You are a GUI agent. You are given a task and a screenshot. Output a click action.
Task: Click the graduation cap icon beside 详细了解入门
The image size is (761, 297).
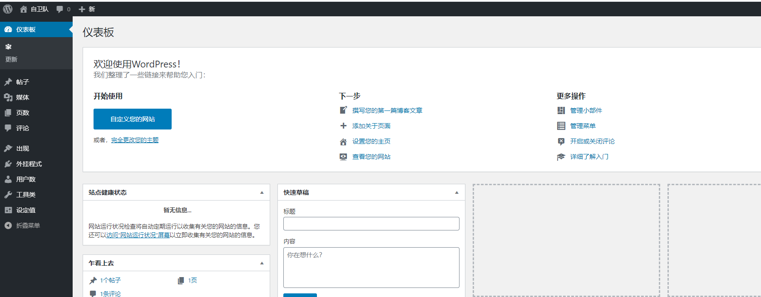pos(561,157)
